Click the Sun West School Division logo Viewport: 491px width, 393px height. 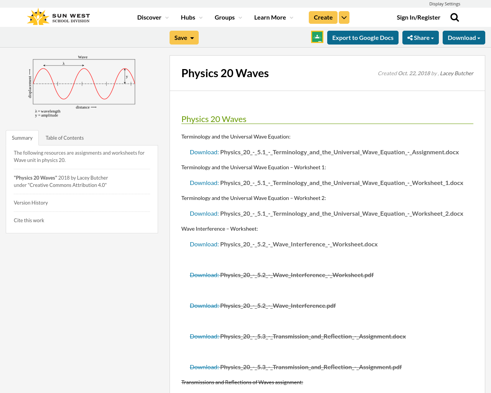[58, 16]
